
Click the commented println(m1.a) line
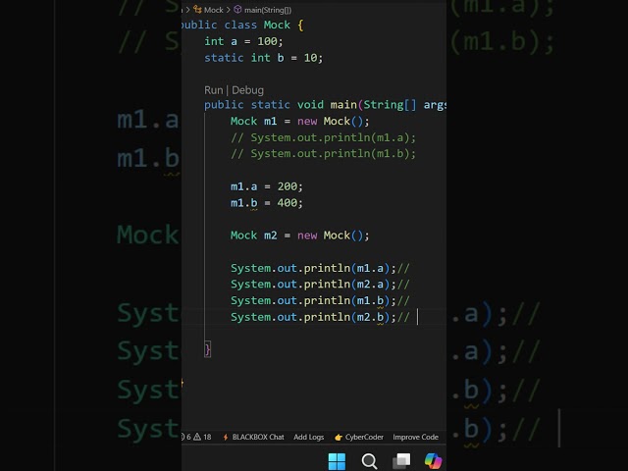pyautogui.click(x=323, y=137)
